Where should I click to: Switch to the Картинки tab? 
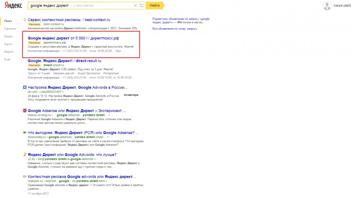(x=10, y=29)
